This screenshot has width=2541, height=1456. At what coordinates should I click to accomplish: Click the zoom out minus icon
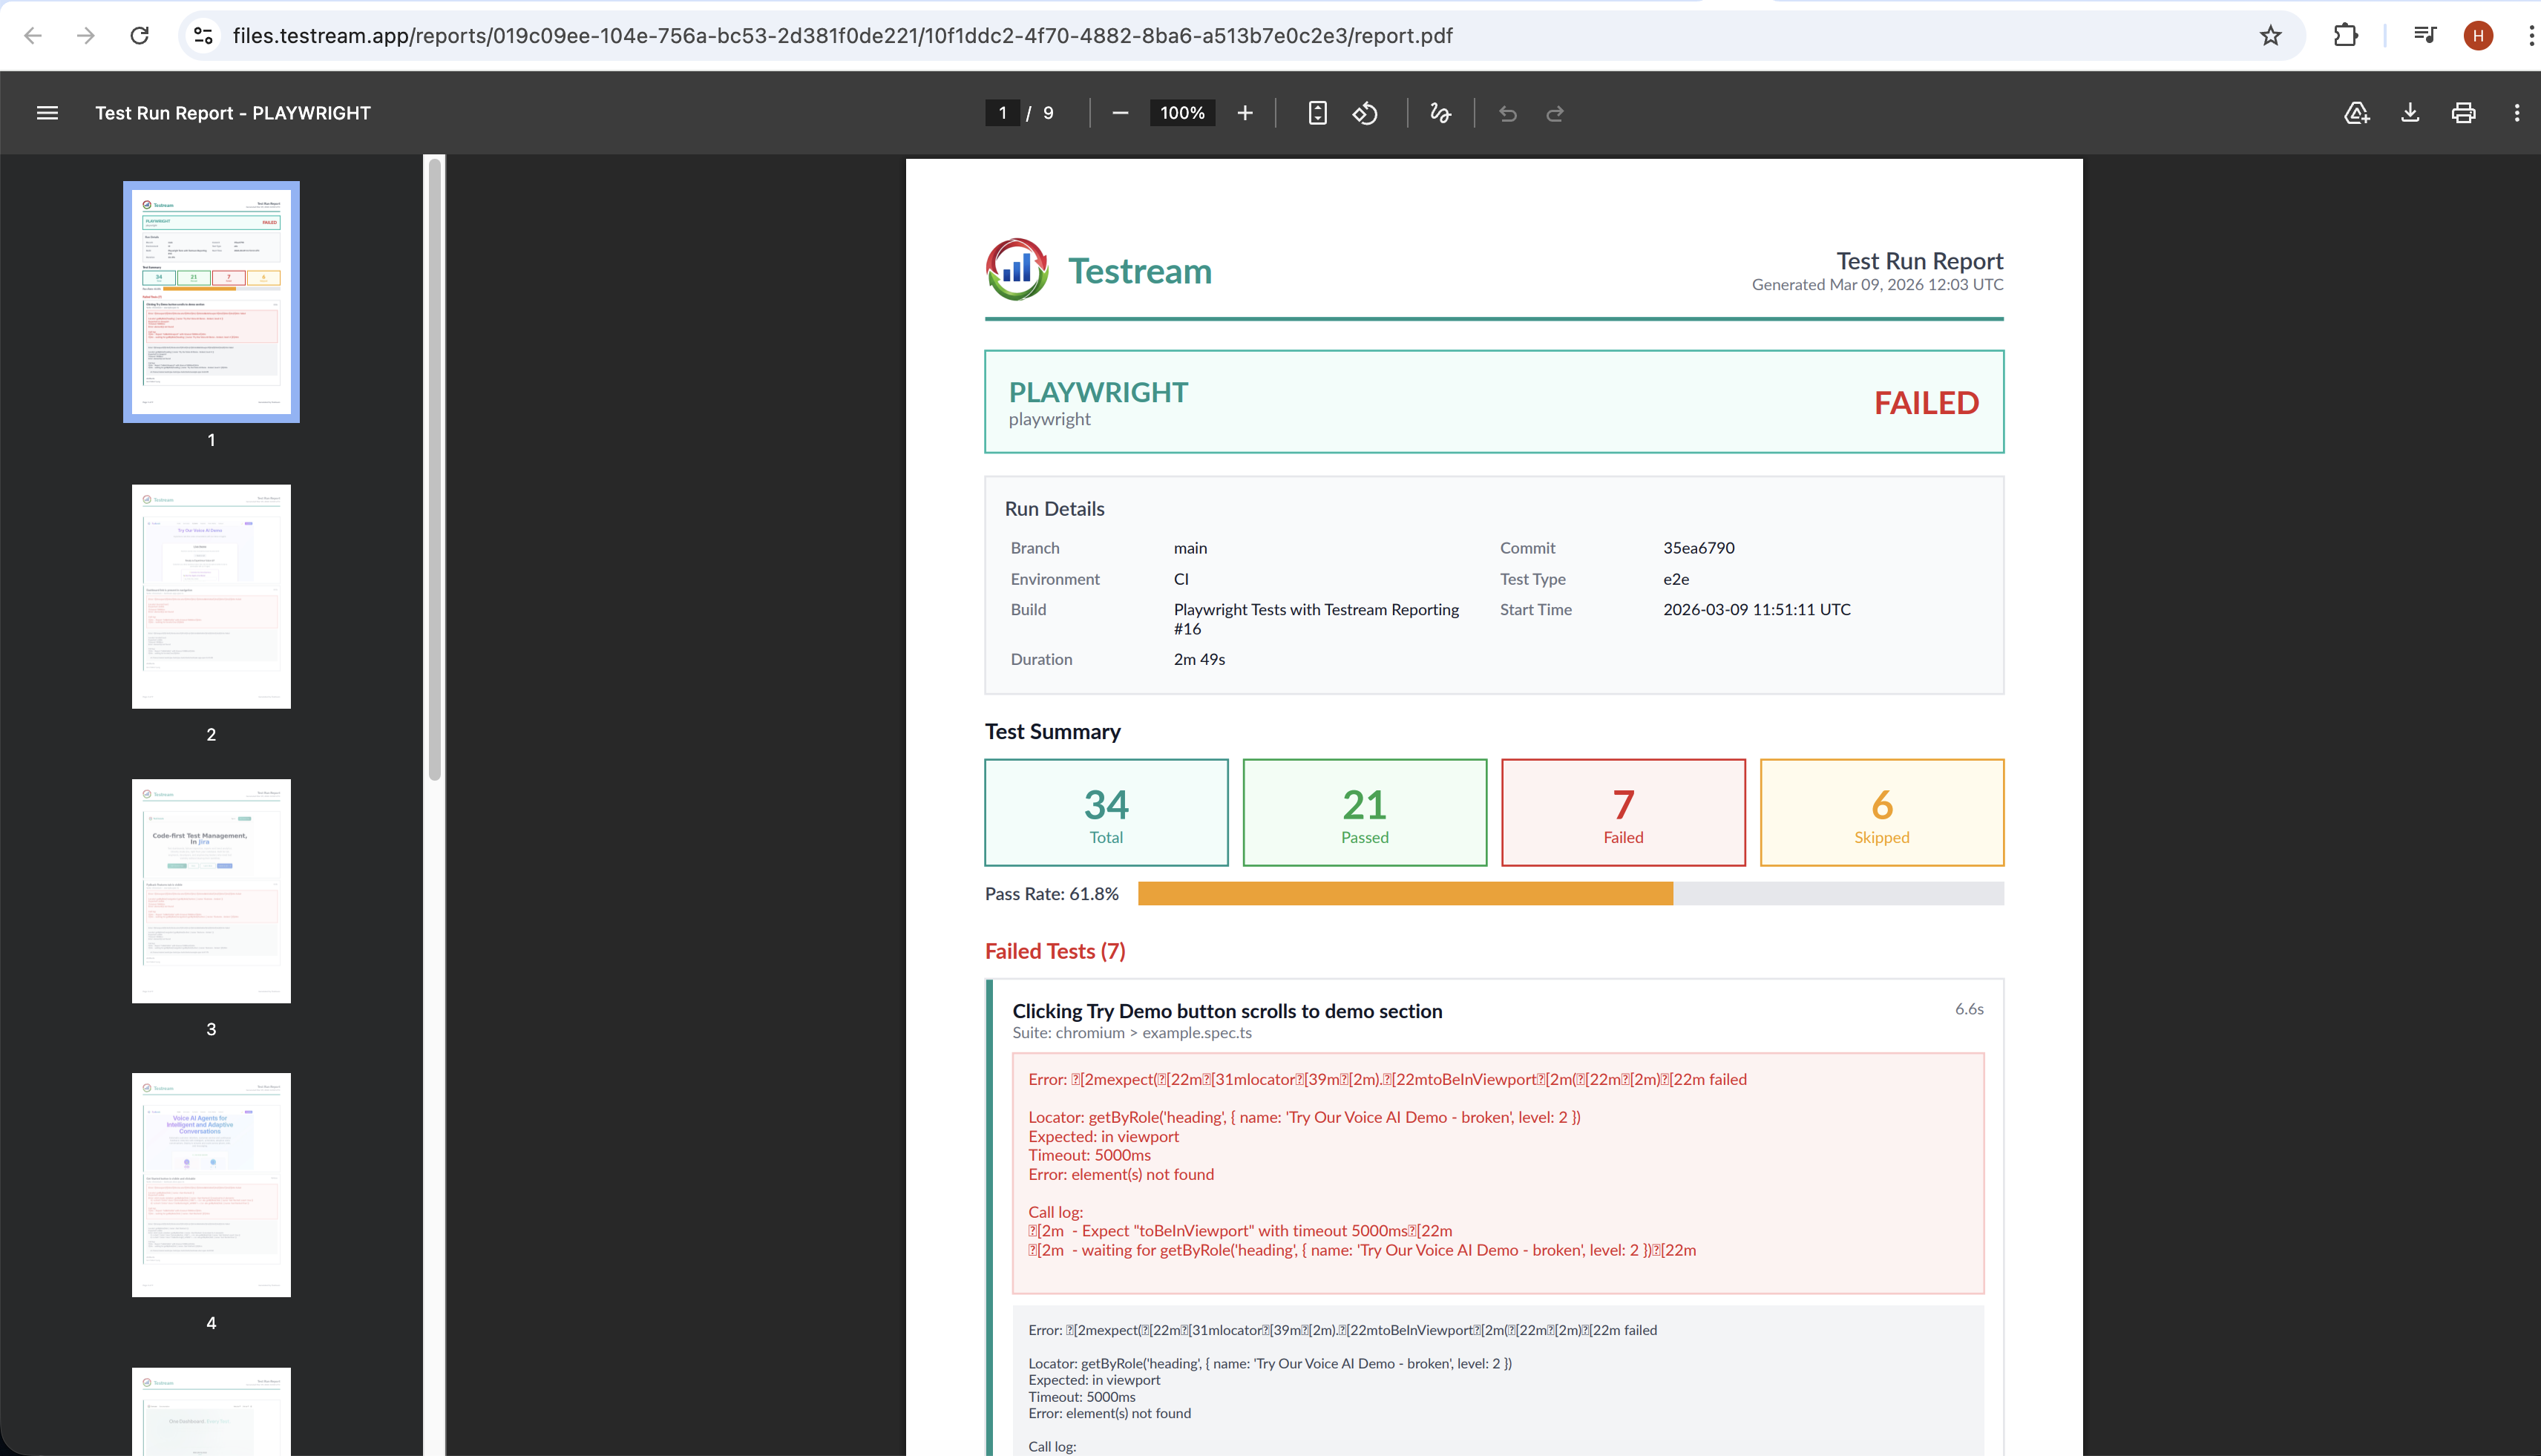(x=1120, y=113)
